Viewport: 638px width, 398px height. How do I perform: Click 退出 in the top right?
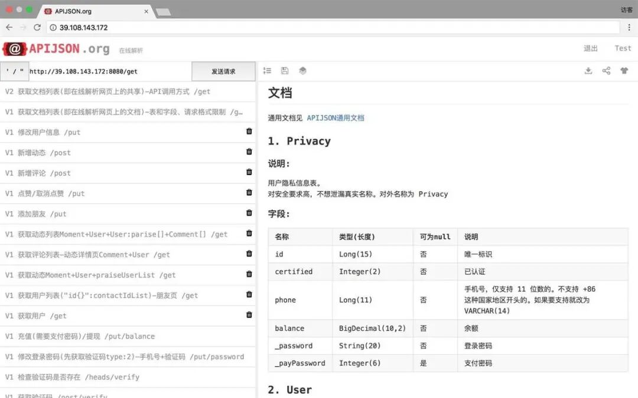590,48
